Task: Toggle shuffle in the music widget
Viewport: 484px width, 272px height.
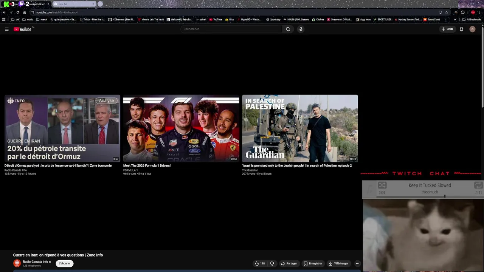Action: tap(382, 185)
